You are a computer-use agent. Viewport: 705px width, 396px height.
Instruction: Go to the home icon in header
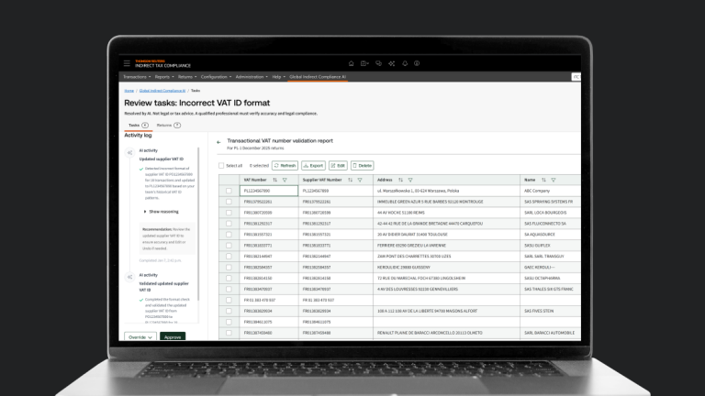coord(352,63)
